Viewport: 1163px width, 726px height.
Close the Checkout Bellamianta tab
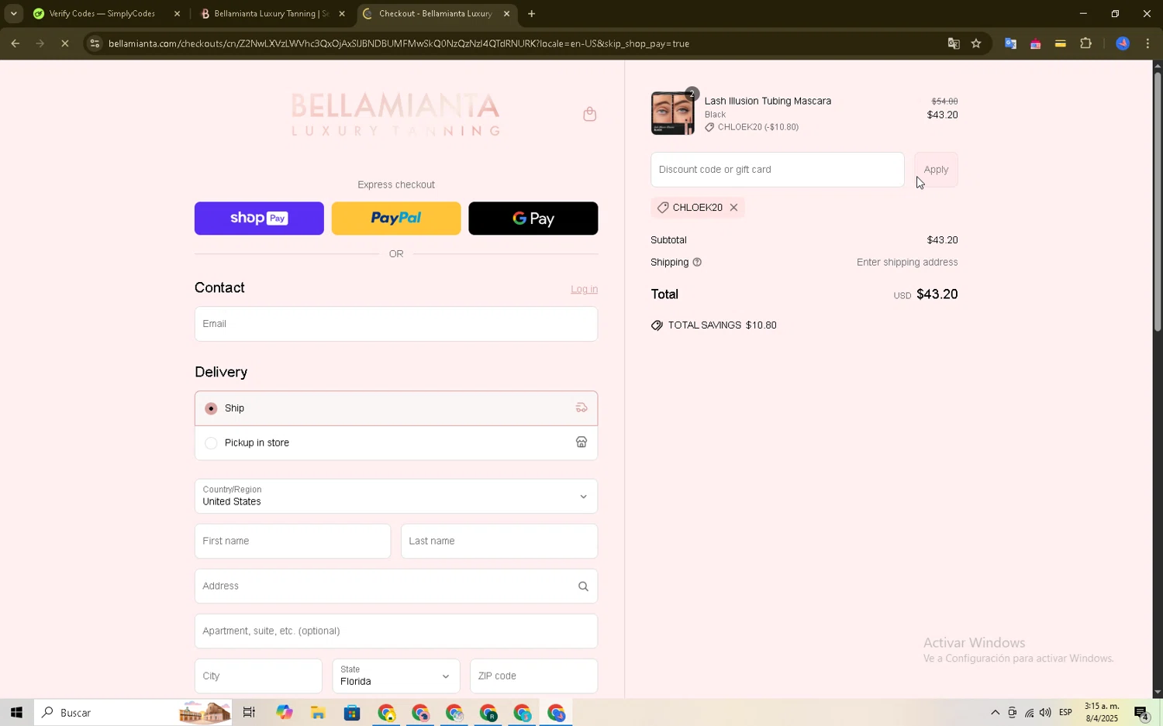[506, 13]
